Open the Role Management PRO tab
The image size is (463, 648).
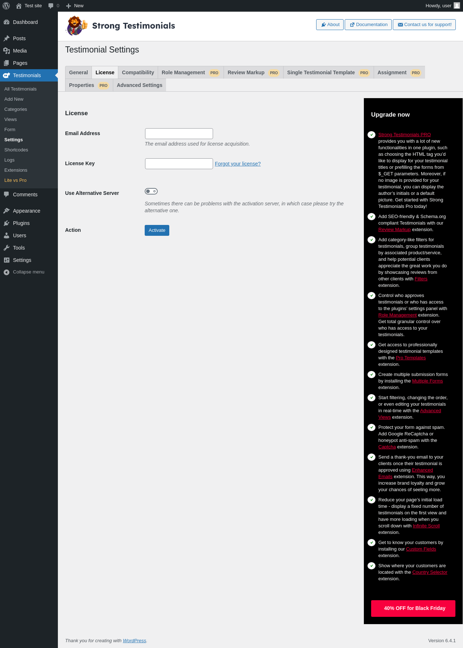191,72
